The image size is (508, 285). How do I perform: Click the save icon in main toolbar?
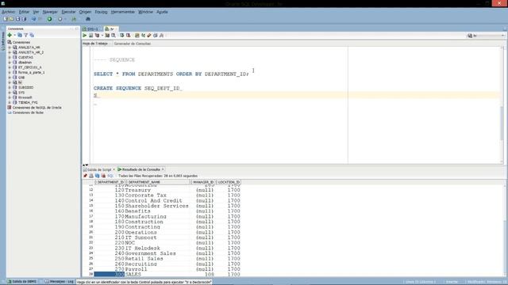coord(17,19)
